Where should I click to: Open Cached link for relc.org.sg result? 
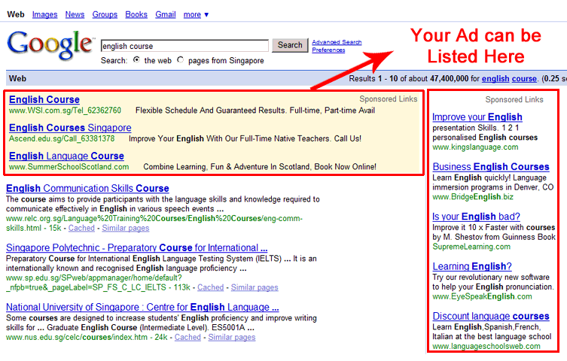81,228
